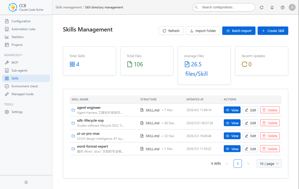The image size is (299, 189).
Task: Collapse the ADVANCED sidebar section
Action: tap(13, 55)
